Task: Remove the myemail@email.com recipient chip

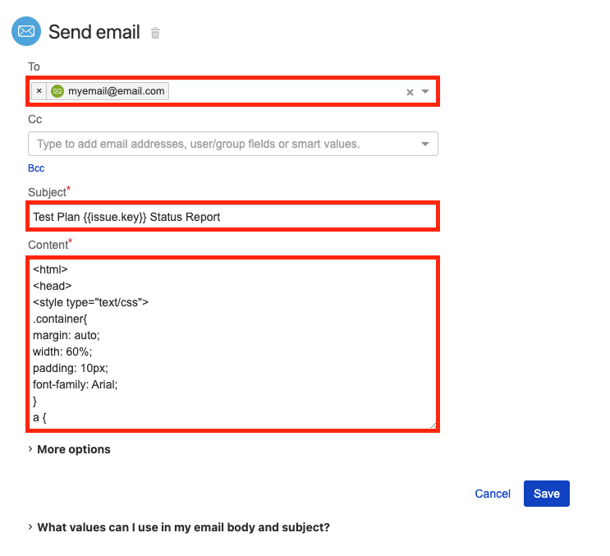Action: coord(39,91)
